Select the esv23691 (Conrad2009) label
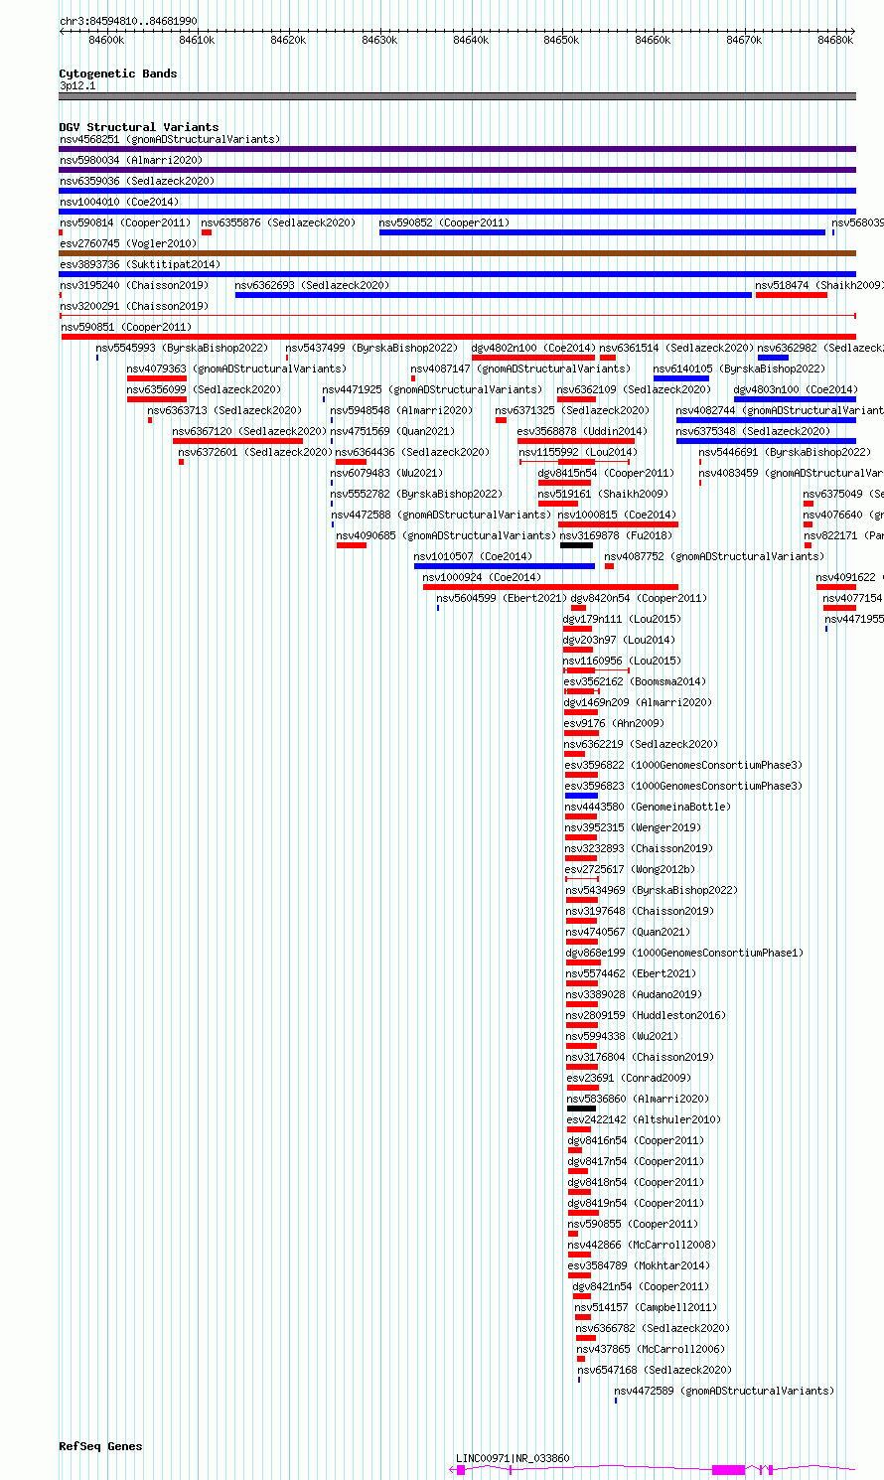 [x=630, y=1078]
